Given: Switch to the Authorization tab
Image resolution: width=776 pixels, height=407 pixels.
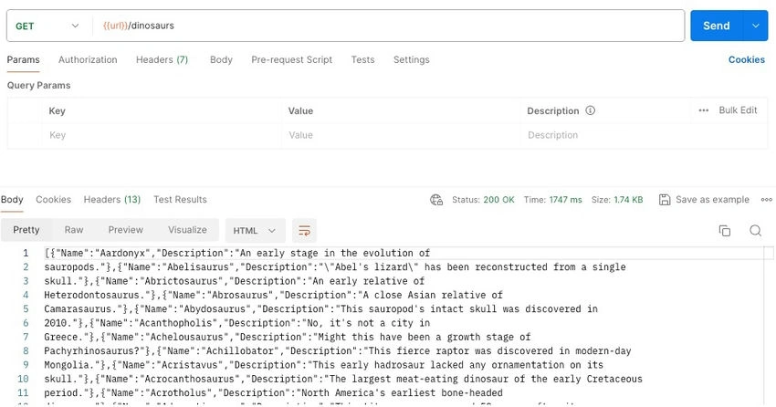Looking at the screenshot, I should 88,60.
